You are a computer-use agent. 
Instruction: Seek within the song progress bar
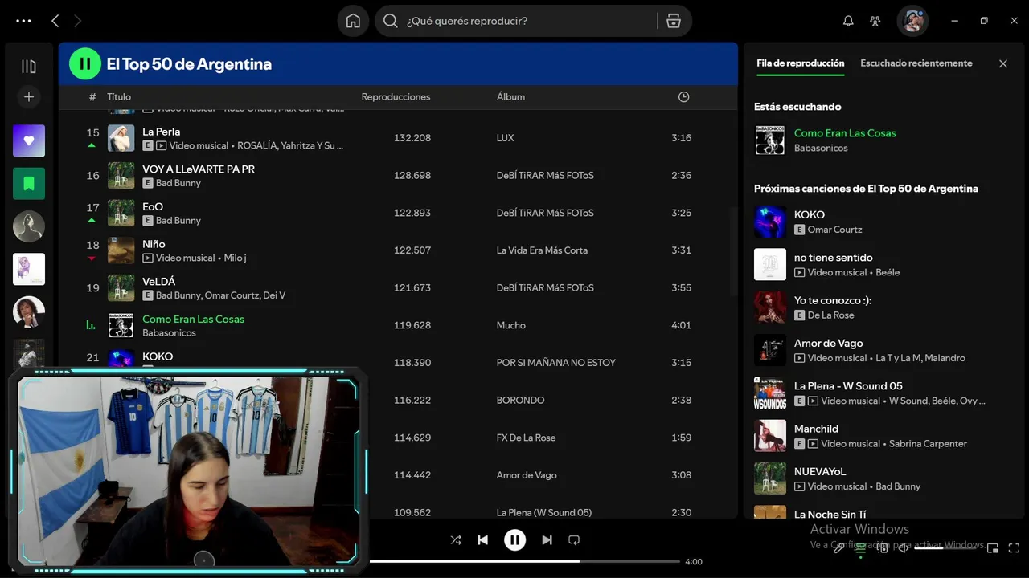coord(525,561)
